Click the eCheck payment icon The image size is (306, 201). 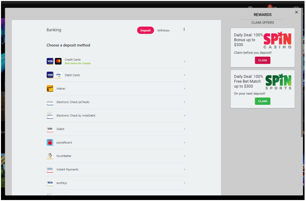point(50,102)
